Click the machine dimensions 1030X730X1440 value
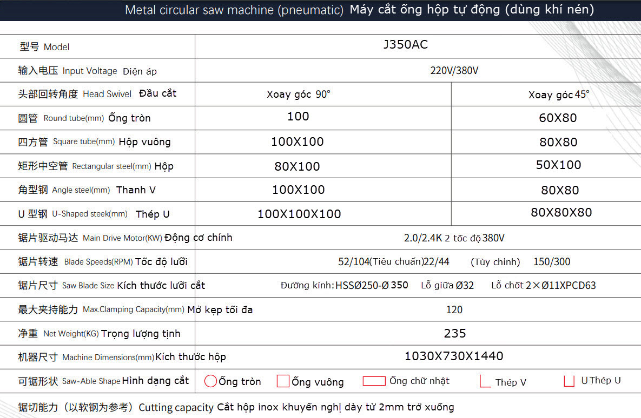 [x=454, y=356]
